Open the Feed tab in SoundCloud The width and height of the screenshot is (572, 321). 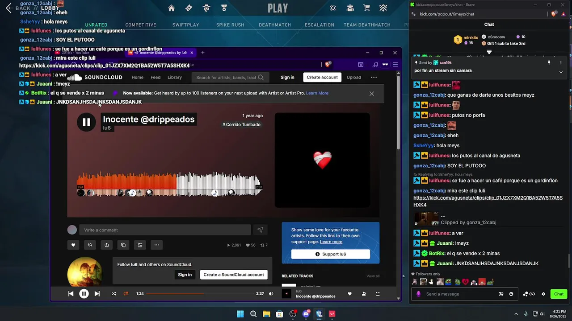156,77
